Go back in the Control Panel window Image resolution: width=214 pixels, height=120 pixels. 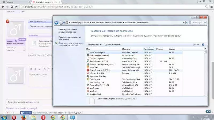click(x=56, y=23)
